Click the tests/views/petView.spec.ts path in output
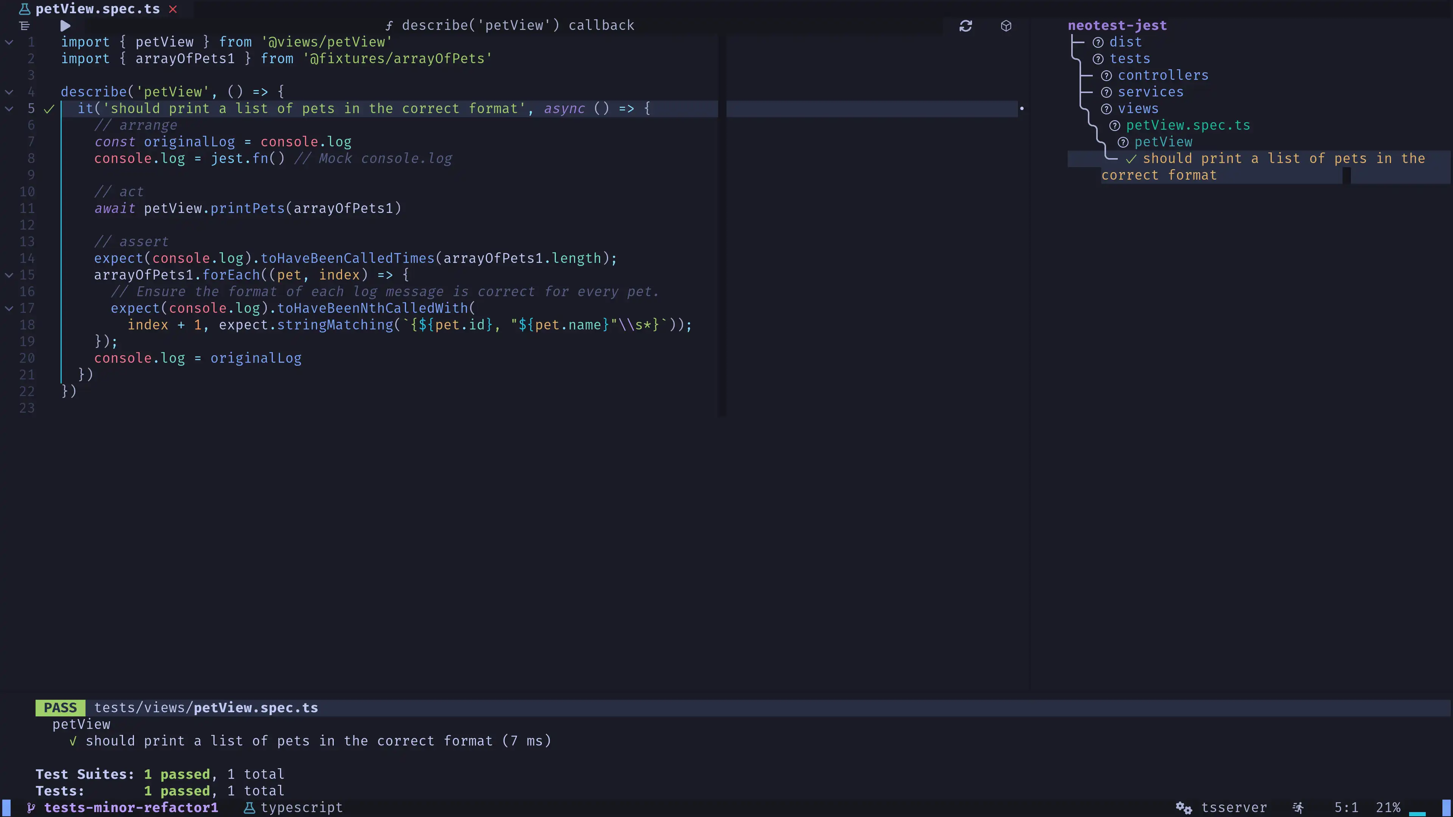Viewport: 1453px width, 817px height. tap(206, 708)
